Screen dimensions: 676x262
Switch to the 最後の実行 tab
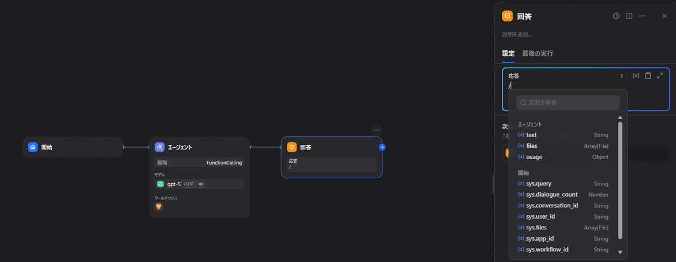(537, 53)
